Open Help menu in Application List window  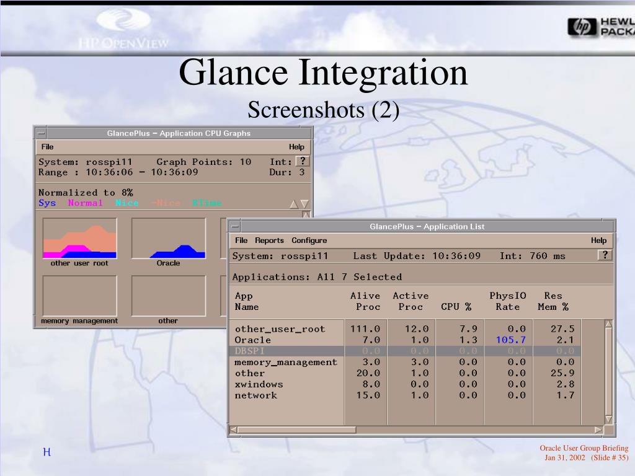tap(598, 240)
